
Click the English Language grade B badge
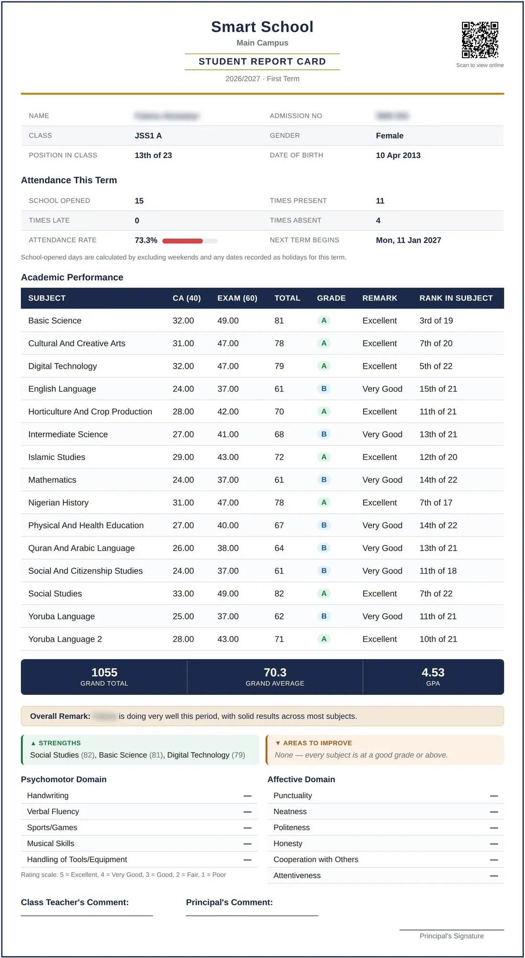coord(324,389)
